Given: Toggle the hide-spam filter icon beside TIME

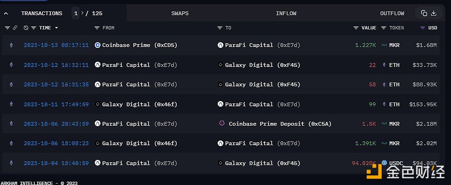Looking at the screenshot, I should pos(26,28).
